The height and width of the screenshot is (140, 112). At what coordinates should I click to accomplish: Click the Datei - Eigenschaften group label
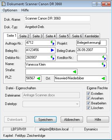[21, 88]
